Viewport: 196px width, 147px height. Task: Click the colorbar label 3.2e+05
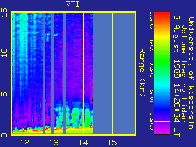pyautogui.click(x=152, y=21)
